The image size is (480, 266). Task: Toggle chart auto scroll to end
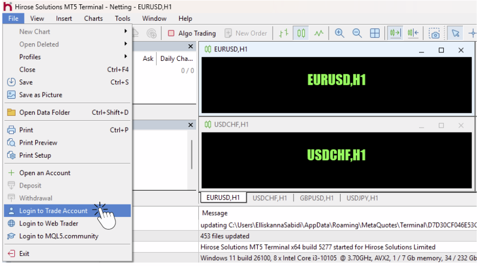coord(395,33)
